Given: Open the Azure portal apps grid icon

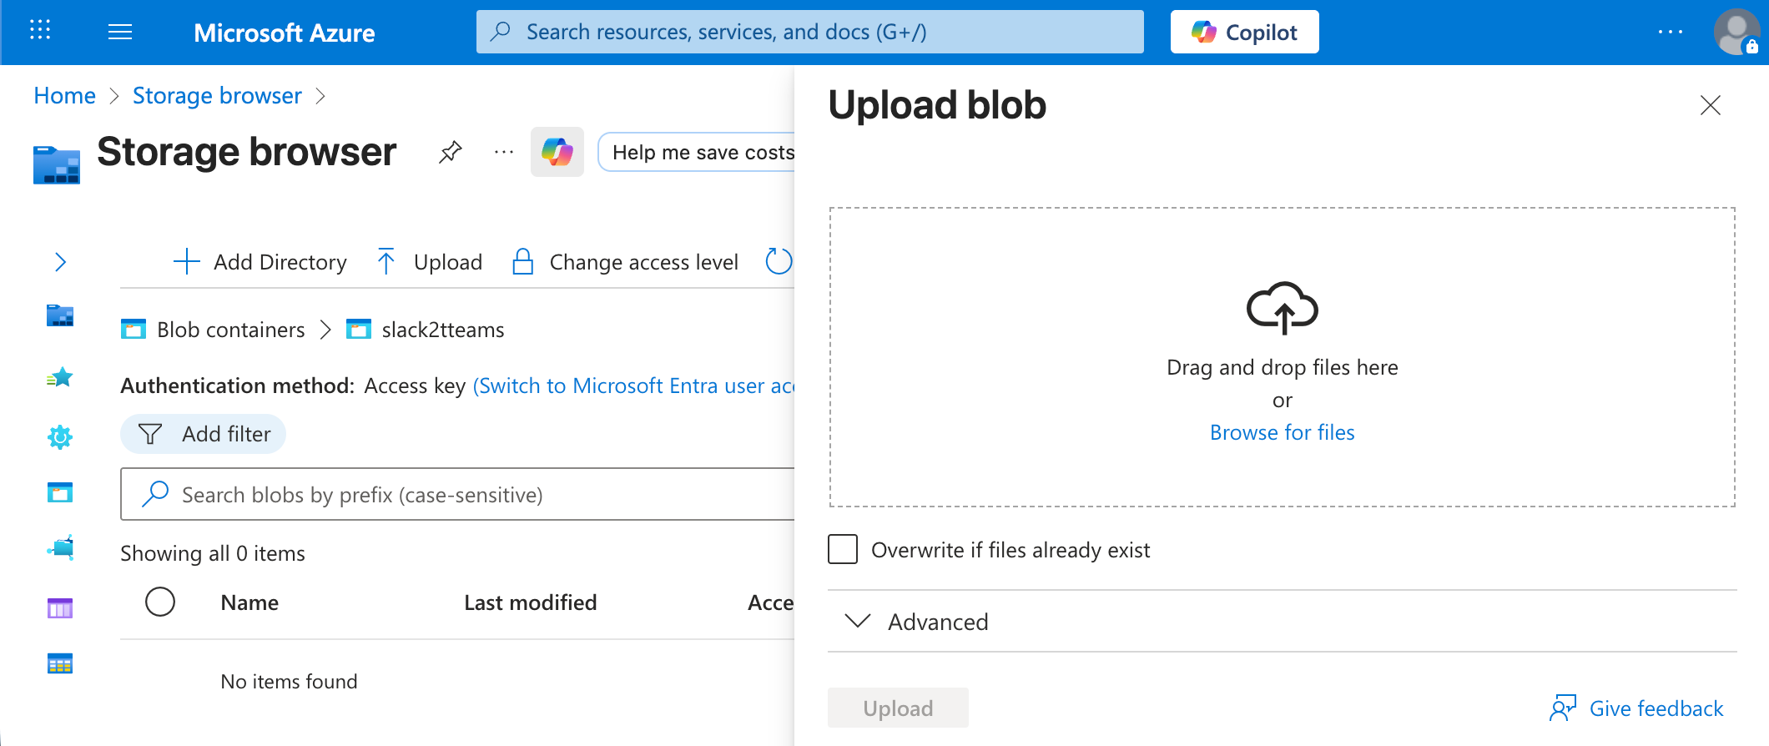Looking at the screenshot, I should (x=40, y=31).
